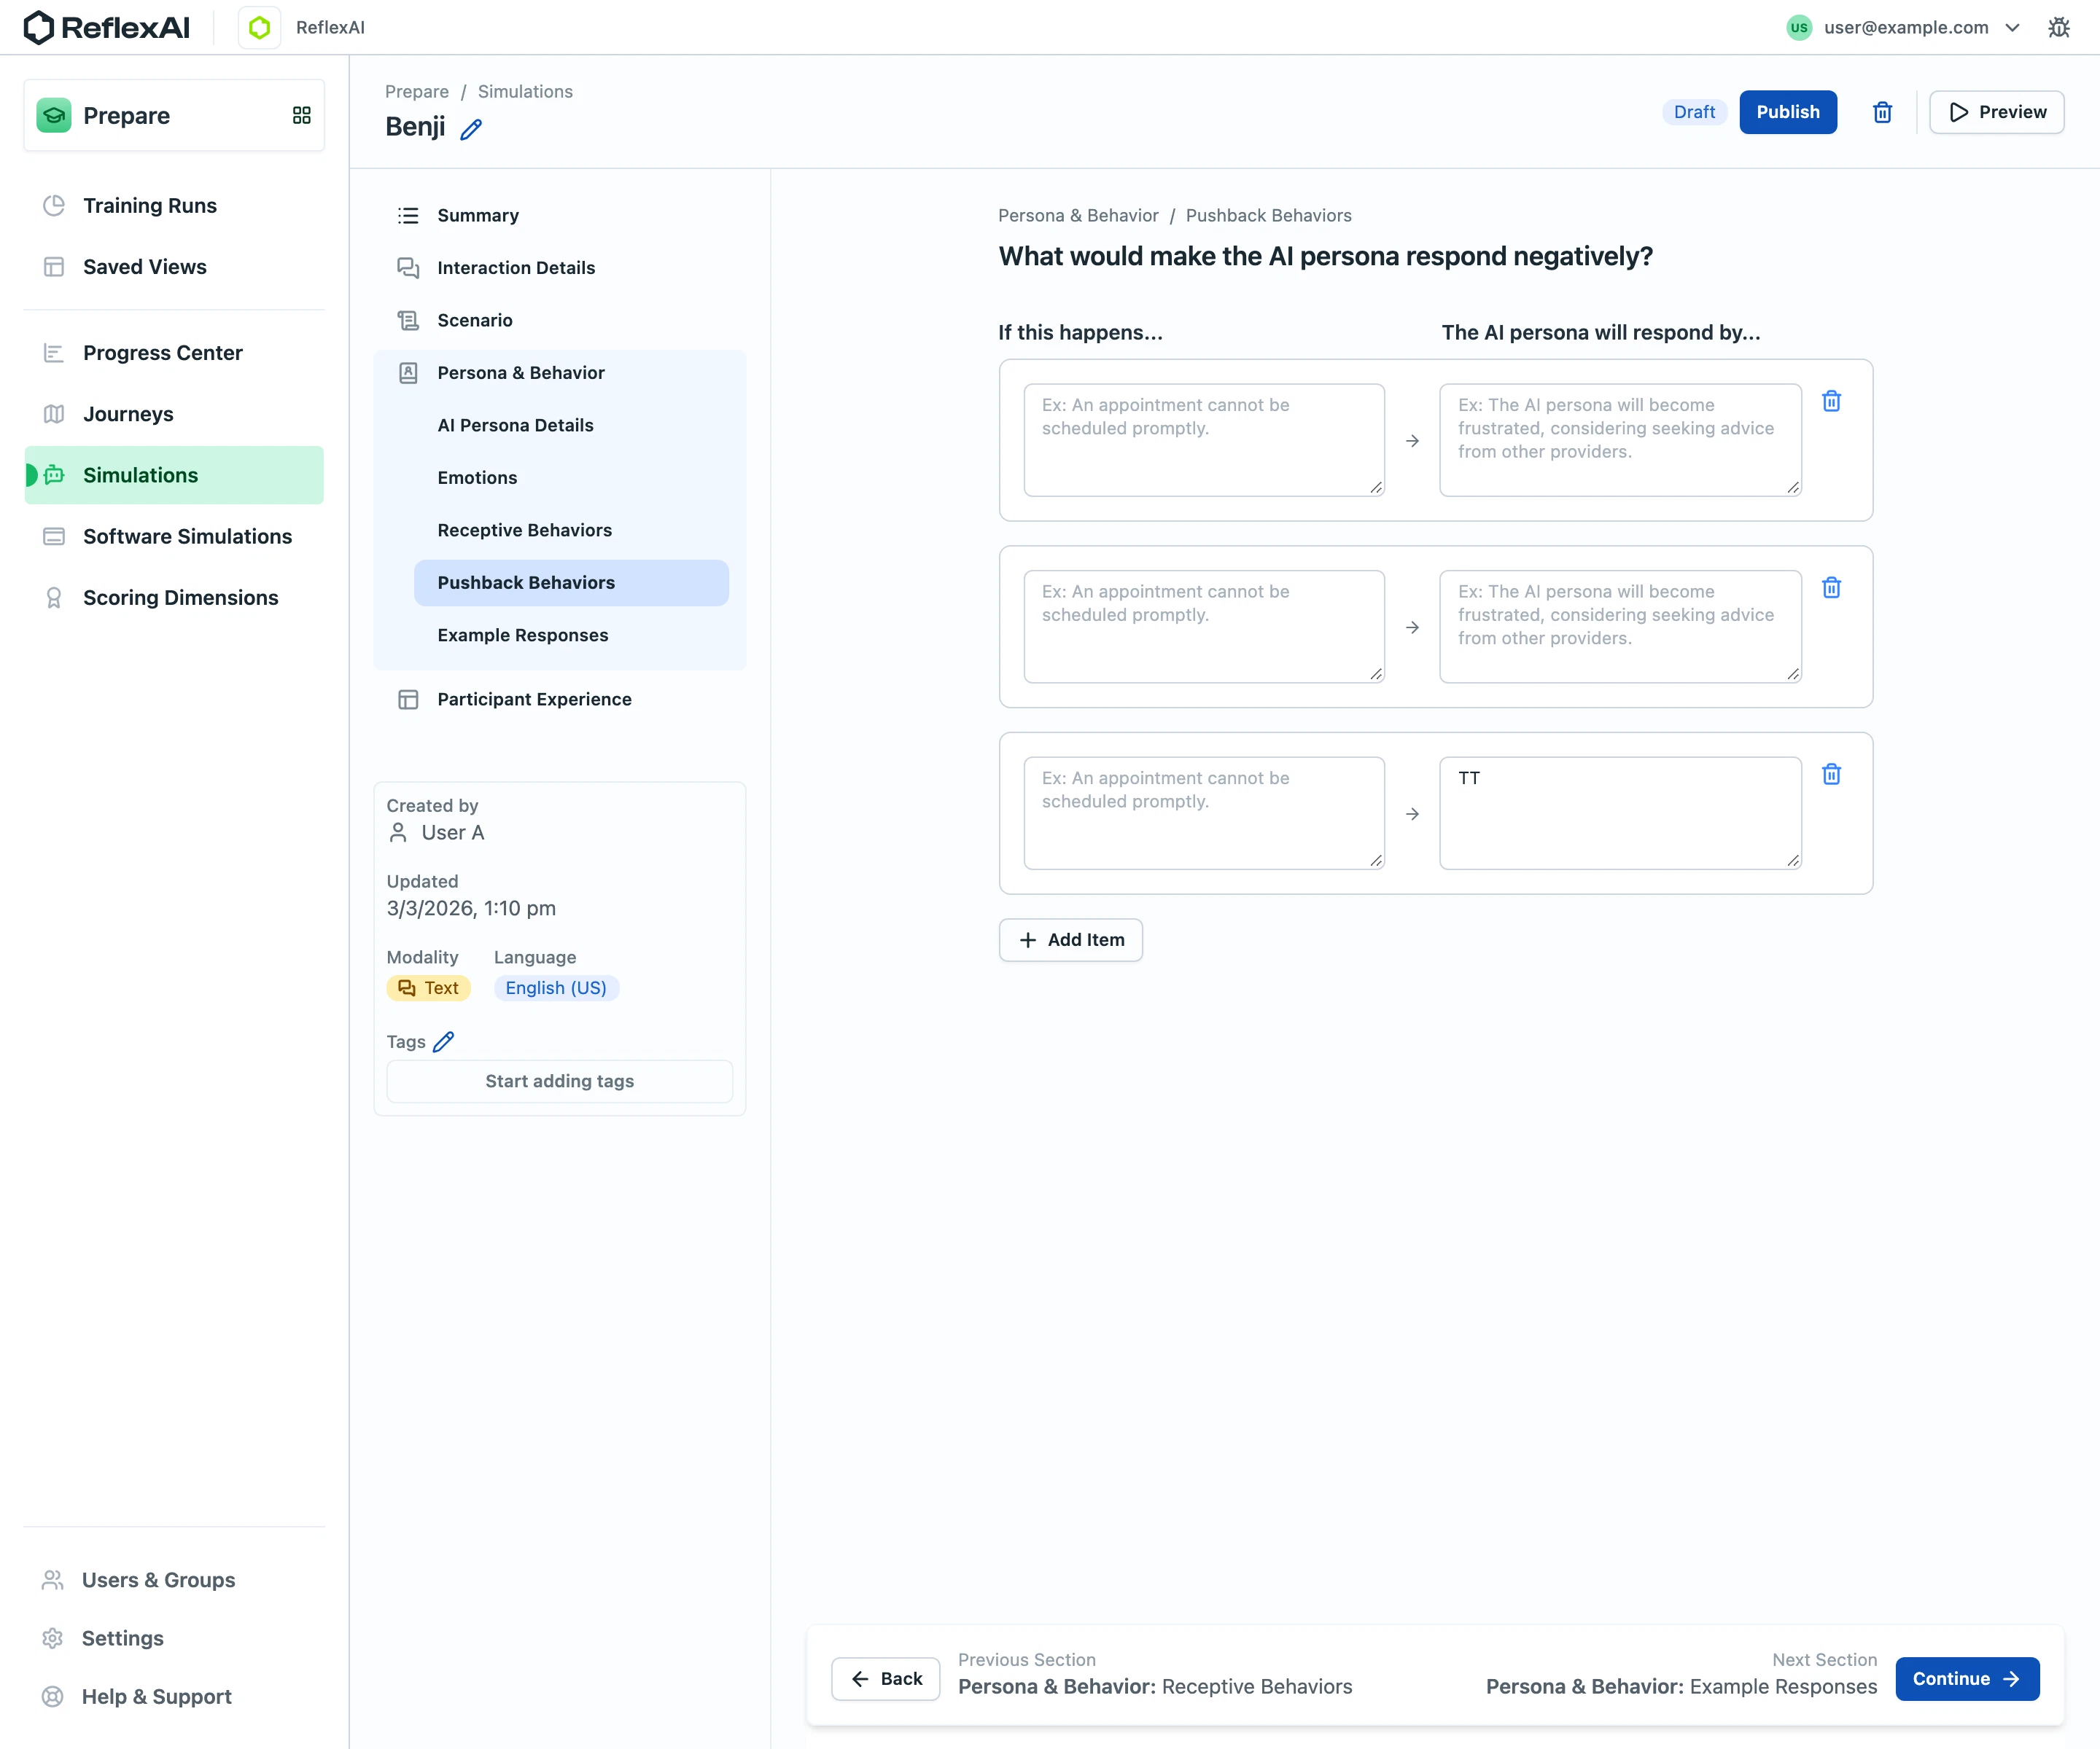Delete the simulation via header trash icon

click(1882, 112)
